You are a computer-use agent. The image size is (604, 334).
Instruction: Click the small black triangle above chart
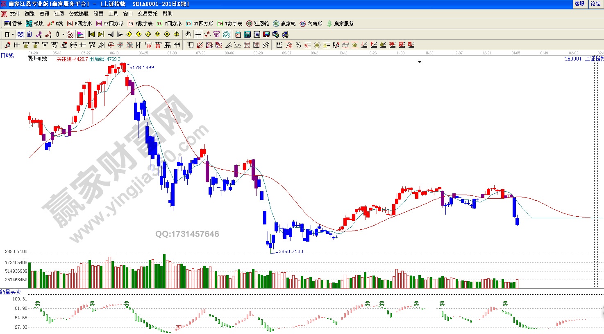(420, 62)
